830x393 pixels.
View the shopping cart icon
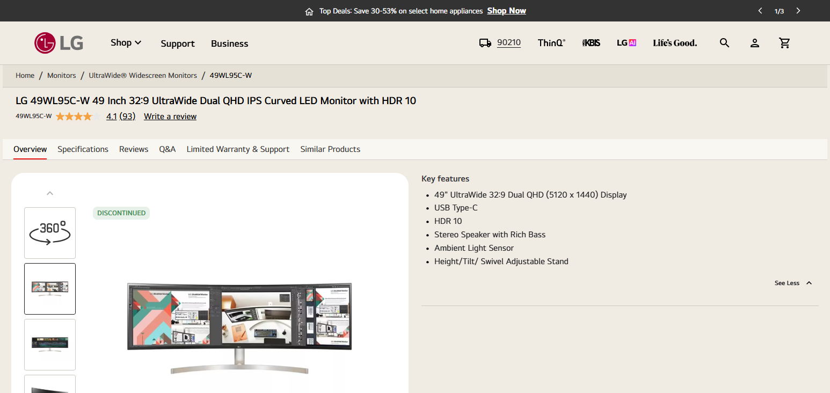click(x=784, y=43)
